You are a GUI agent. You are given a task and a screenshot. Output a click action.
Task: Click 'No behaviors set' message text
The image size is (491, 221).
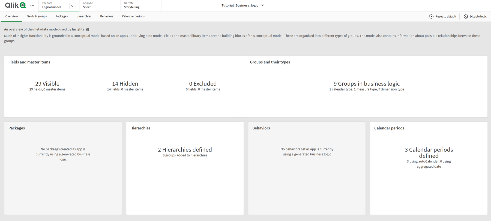307,152
